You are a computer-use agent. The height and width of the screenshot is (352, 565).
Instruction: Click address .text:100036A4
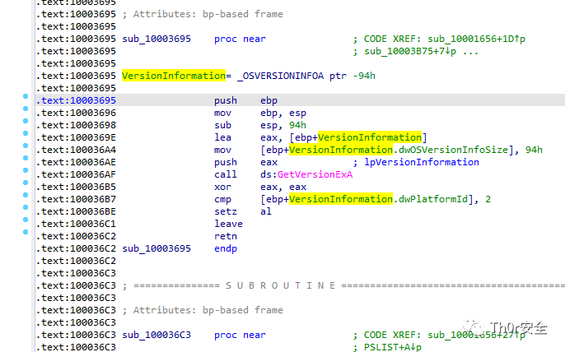(x=76, y=150)
